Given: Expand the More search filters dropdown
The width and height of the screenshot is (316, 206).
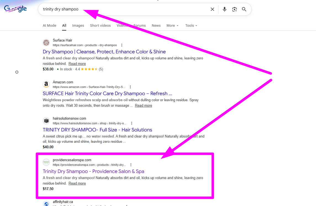Looking at the screenshot, I should pos(172,26).
